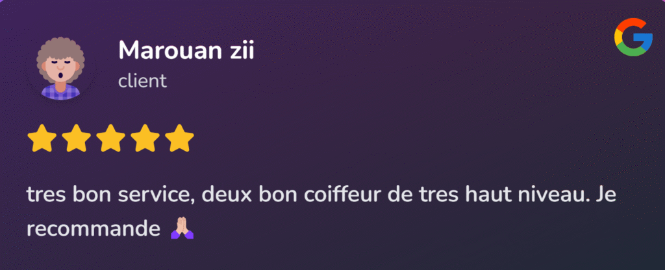This screenshot has width=665, height=270.
Task: Select the first rating star
Action: point(42,138)
